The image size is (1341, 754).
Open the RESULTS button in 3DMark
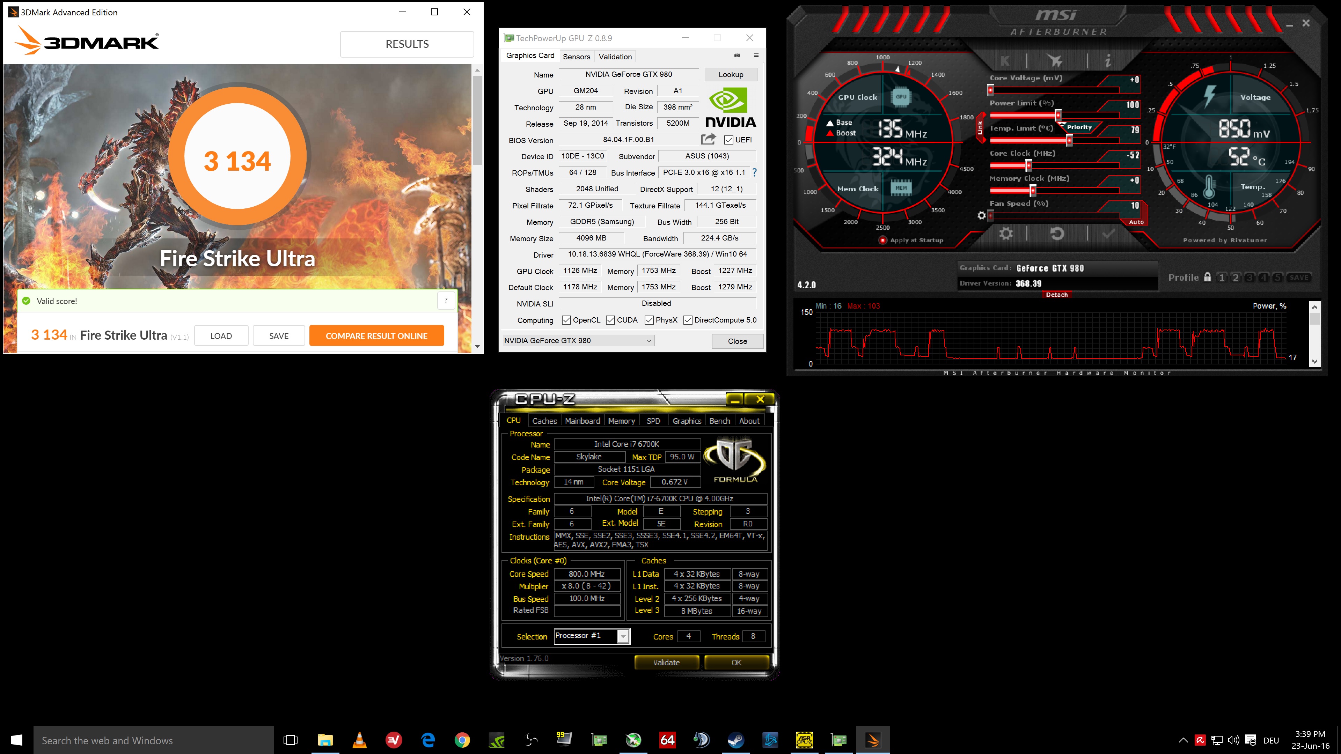click(407, 44)
